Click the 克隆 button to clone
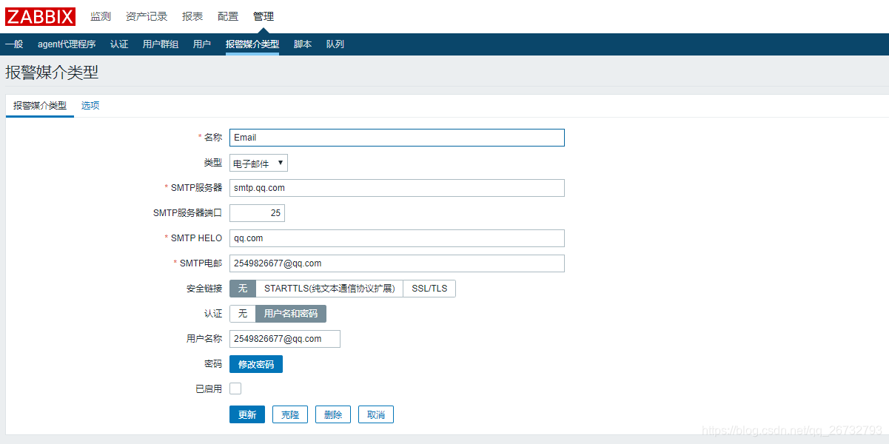The height and width of the screenshot is (444, 889). click(x=289, y=414)
